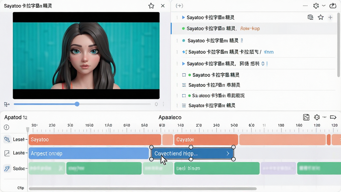Click the timeline right-arrow export icon

(333, 117)
